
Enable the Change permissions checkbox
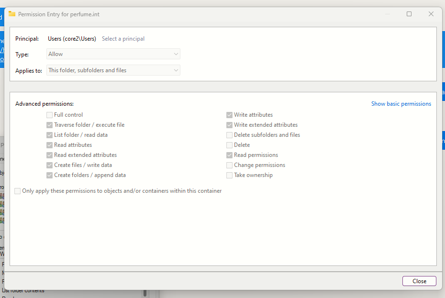coord(230,165)
